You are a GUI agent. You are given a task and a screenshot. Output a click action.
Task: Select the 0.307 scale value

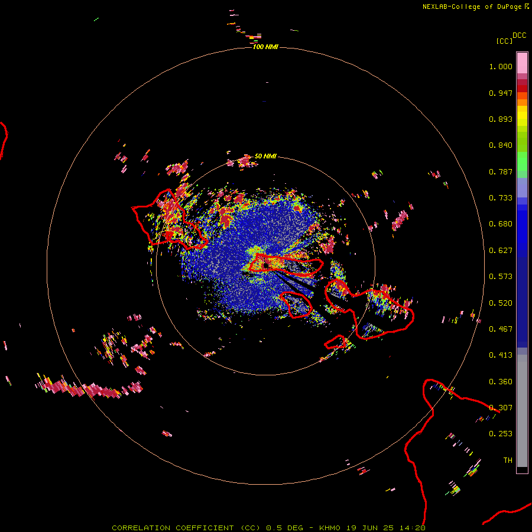pyautogui.click(x=501, y=408)
